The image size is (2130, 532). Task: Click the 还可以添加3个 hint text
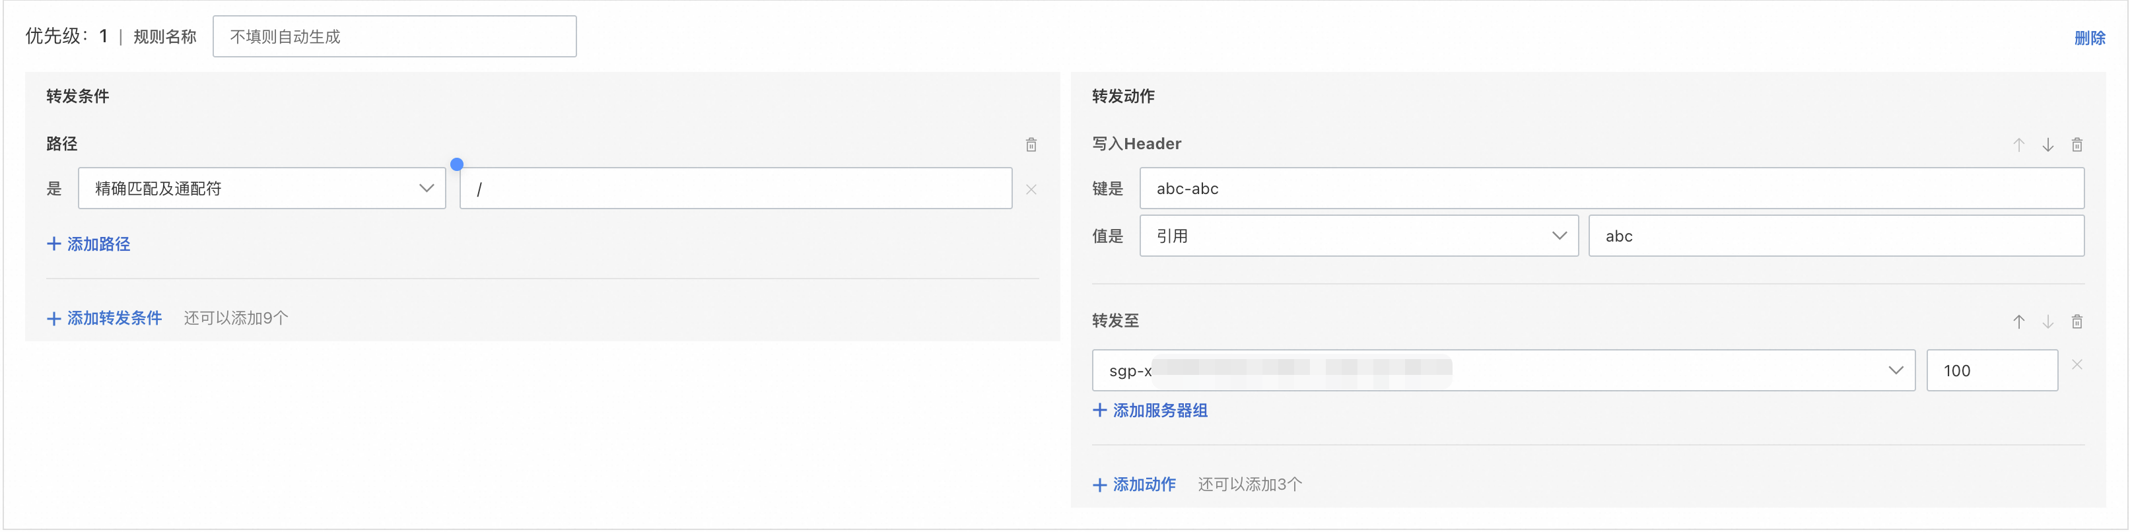tap(1249, 485)
